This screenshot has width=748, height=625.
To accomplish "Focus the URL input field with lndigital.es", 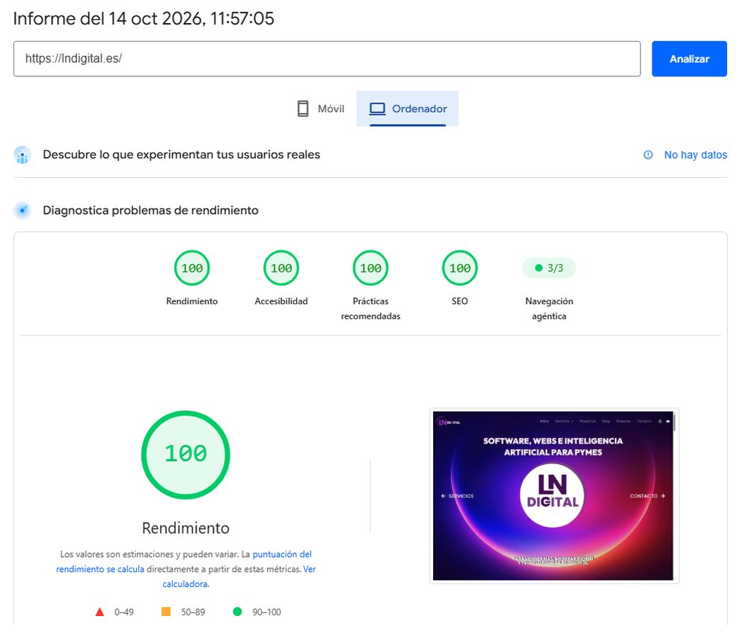I will coord(327,58).
